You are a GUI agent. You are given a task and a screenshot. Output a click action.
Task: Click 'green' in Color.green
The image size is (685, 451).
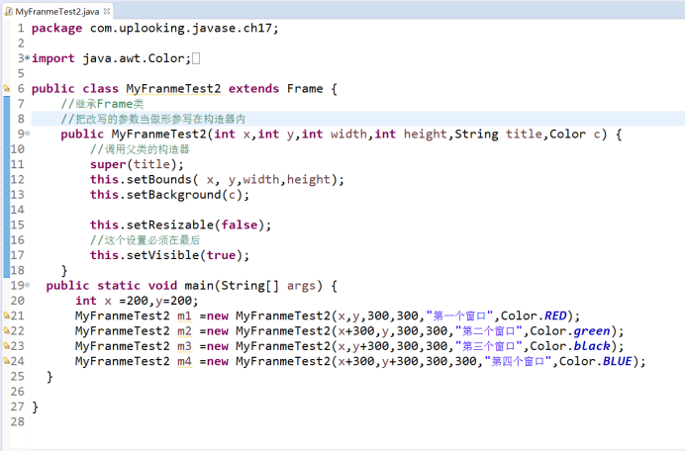coord(592,331)
